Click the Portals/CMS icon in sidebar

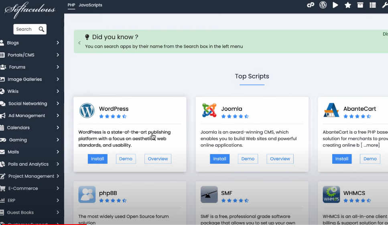click(x=2, y=55)
